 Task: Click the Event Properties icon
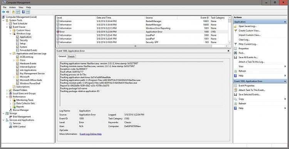pyautogui.click(x=235, y=85)
